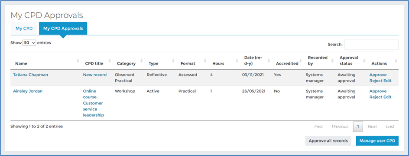This screenshot has width=409, height=156.
Task: Click the Showing 1 to 2 of 2 entries text
Action: coord(36,127)
